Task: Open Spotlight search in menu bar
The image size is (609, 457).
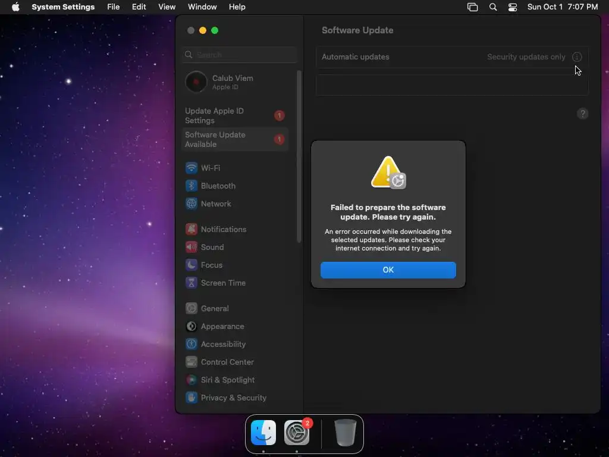Action: click(493, 7)
